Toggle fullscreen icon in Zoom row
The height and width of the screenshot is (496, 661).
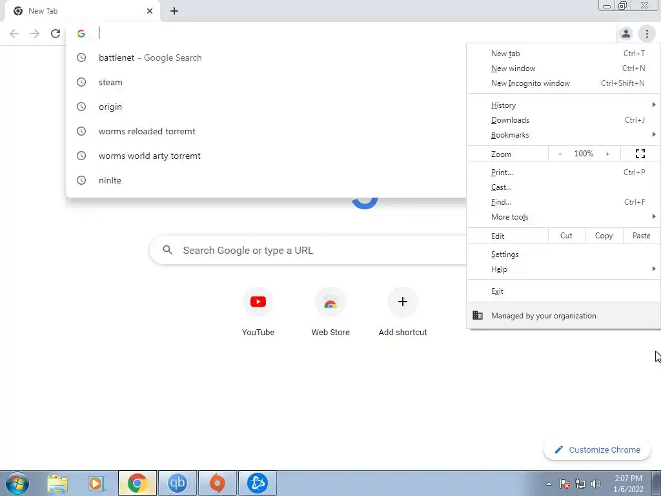[640, 154]
